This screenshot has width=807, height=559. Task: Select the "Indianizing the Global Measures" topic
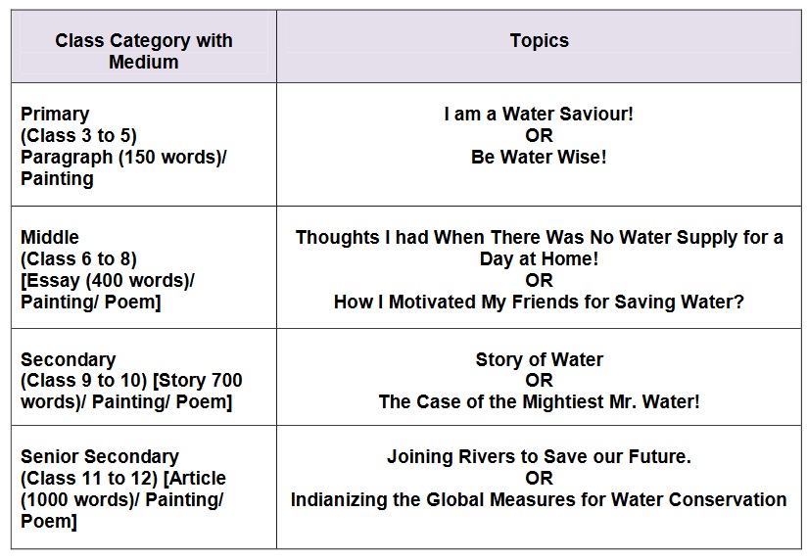[x=539, y=500]
